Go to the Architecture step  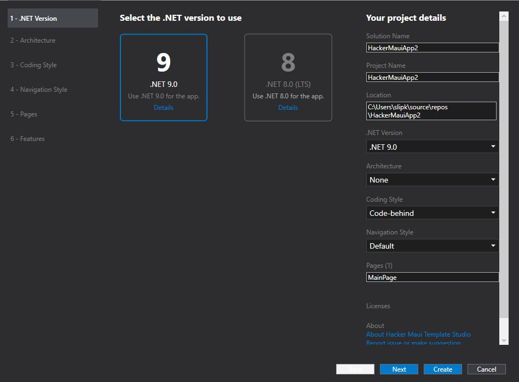(x=33, y=40)
